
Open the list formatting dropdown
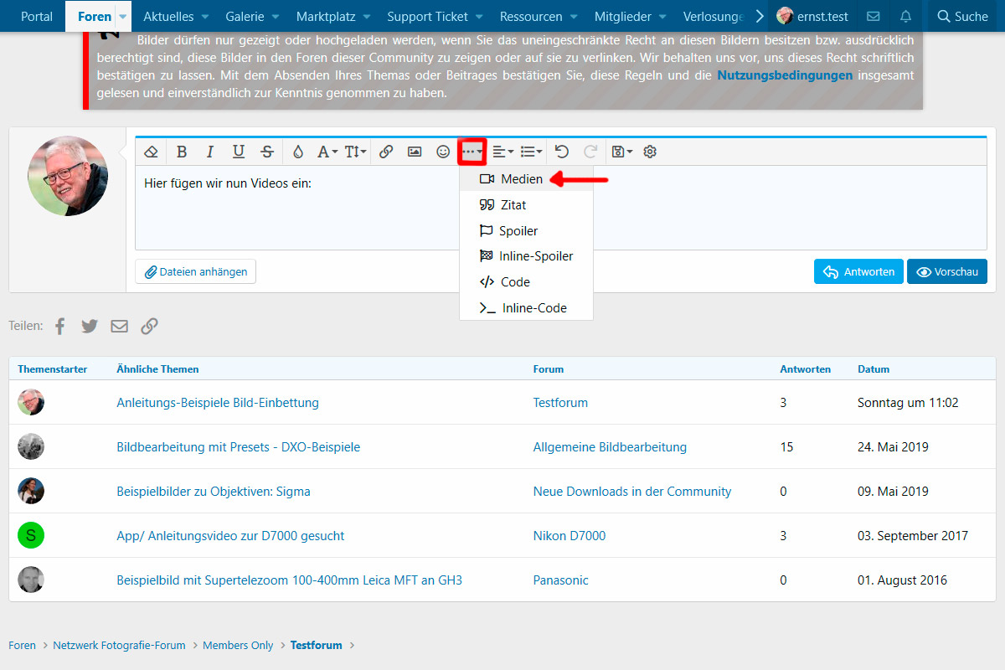point(531,152)
